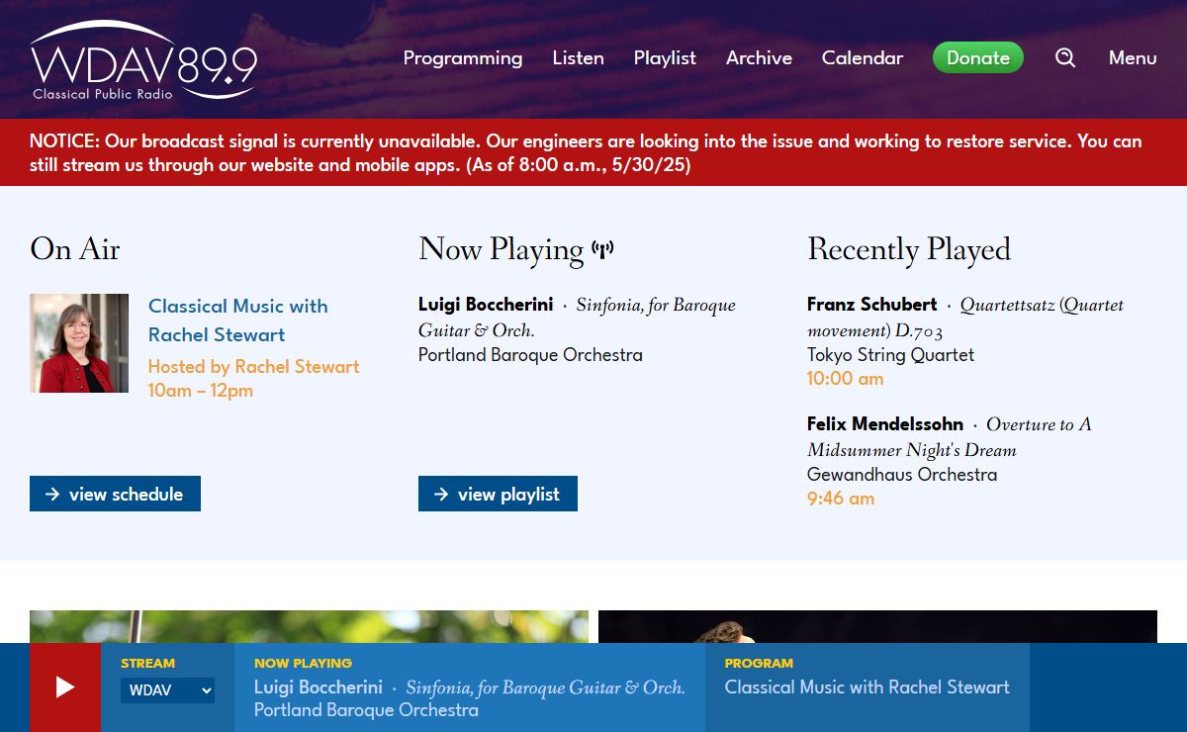Click the 9:46 am played time
This screenshot has width=1187, height=732.
pos(841,499)
